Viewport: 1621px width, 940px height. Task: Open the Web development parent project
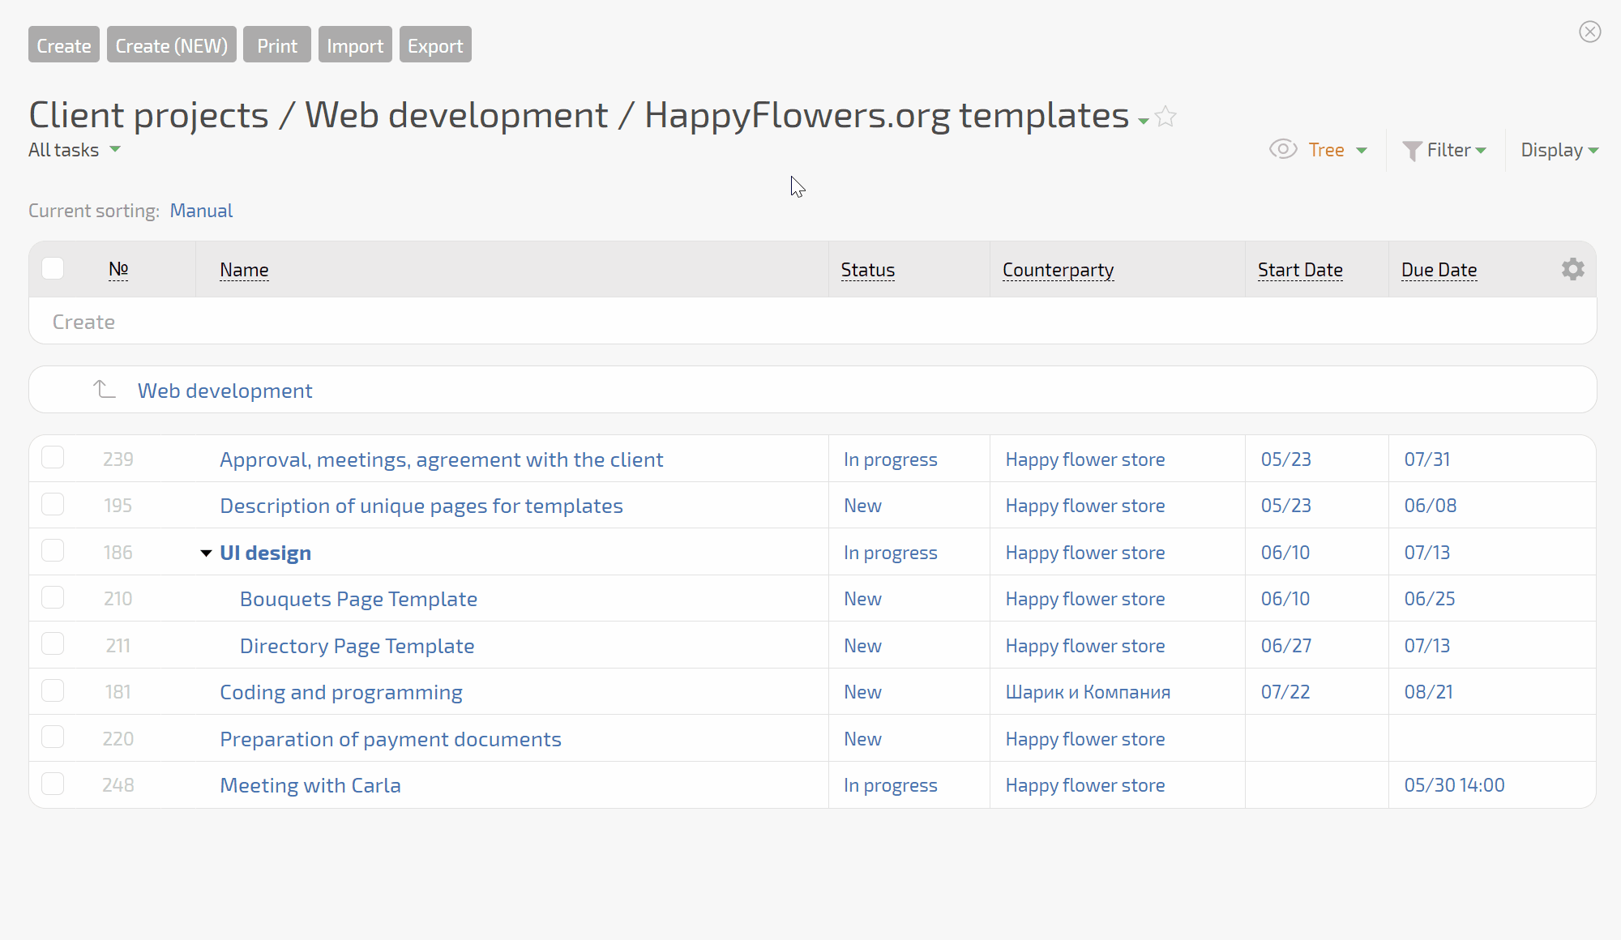[x=225, y=390]
